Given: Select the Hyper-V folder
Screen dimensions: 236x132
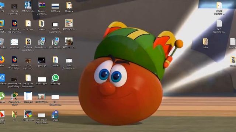Looking at the screenshot, I should [69, 5].
